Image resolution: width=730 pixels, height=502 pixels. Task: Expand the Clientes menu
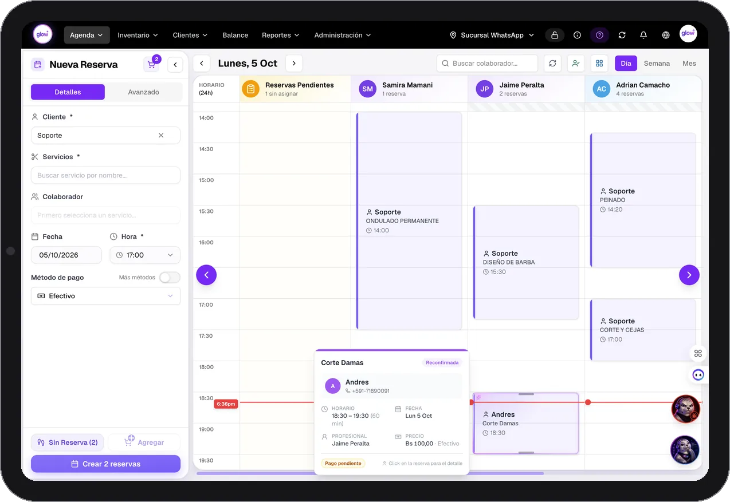(190, 35)
